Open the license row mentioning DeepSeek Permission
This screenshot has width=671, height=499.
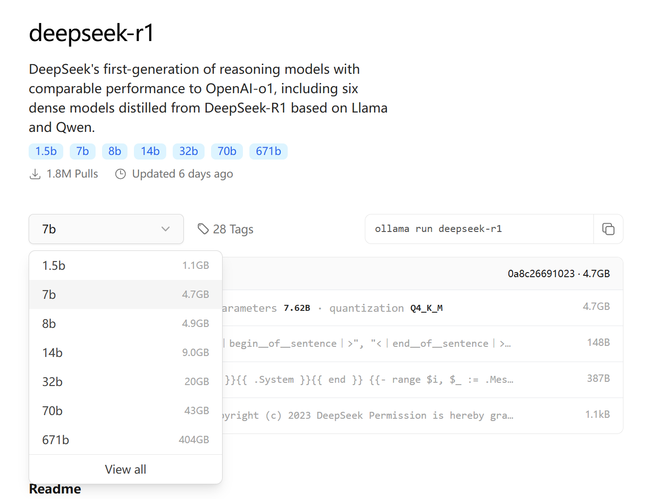423,416
